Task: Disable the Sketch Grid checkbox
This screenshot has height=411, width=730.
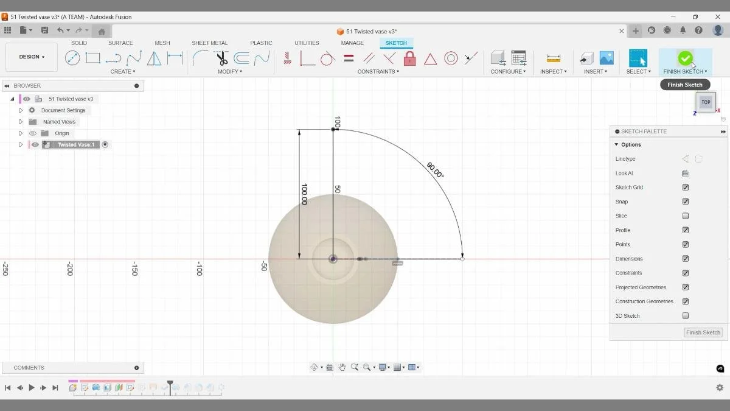Action: 685,187
